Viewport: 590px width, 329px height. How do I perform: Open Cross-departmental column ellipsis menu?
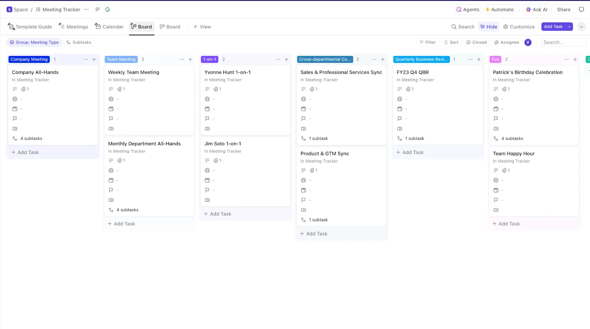click(x=374, y=59)
